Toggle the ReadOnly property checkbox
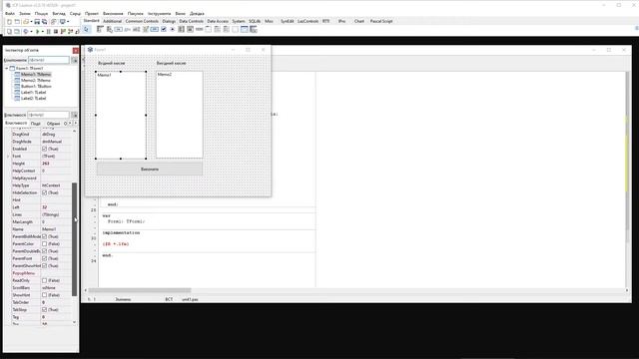 (x=44, y=280)
